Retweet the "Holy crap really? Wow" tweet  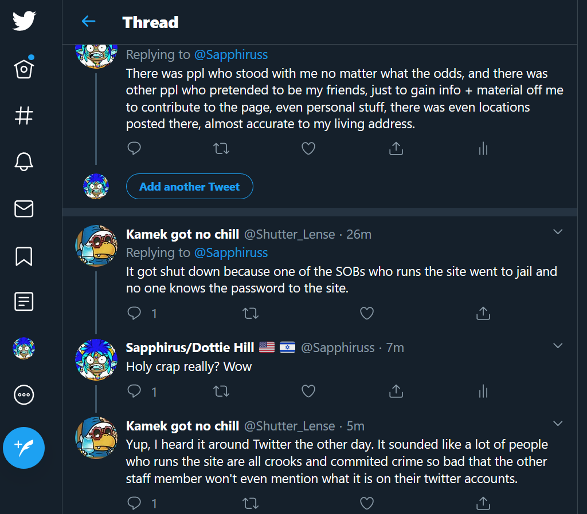pyautogui.click(x=221, y=391)
